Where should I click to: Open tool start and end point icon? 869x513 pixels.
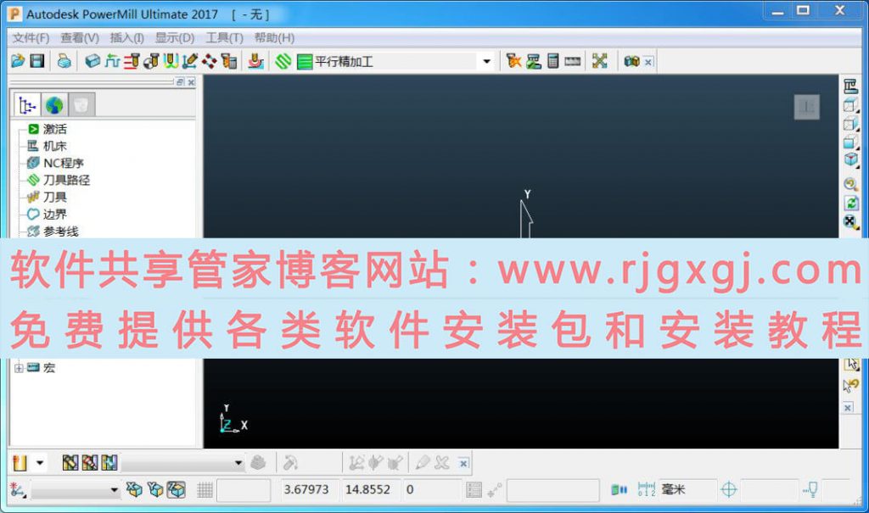[x=151, y=61]
